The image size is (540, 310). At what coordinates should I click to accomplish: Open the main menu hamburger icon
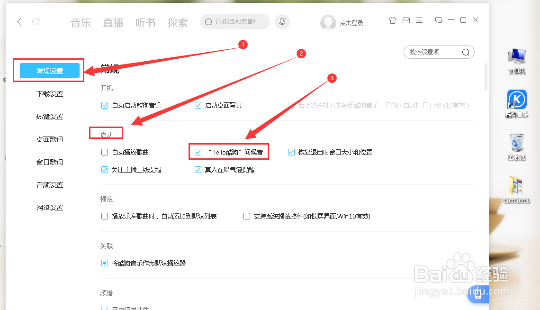[x=419, y=20]
